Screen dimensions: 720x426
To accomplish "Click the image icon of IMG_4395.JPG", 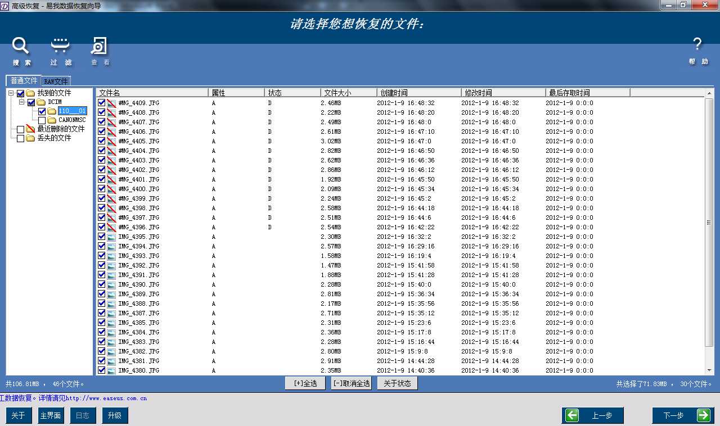I will [111, 237].
